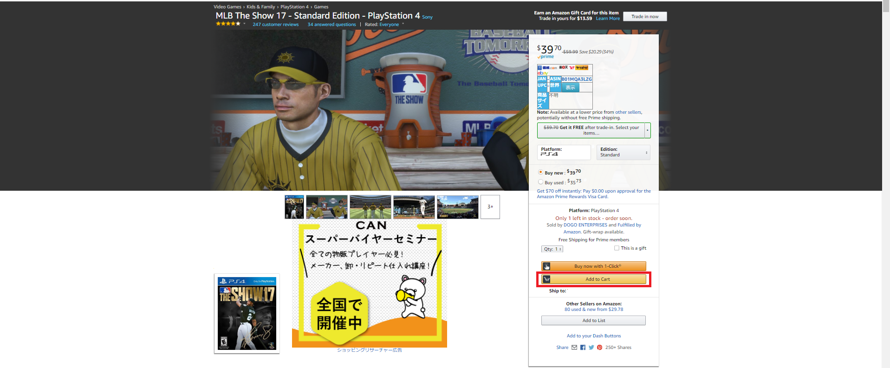
Task: Expand the star rating dropdown arrow
Action: pos(244,24)
